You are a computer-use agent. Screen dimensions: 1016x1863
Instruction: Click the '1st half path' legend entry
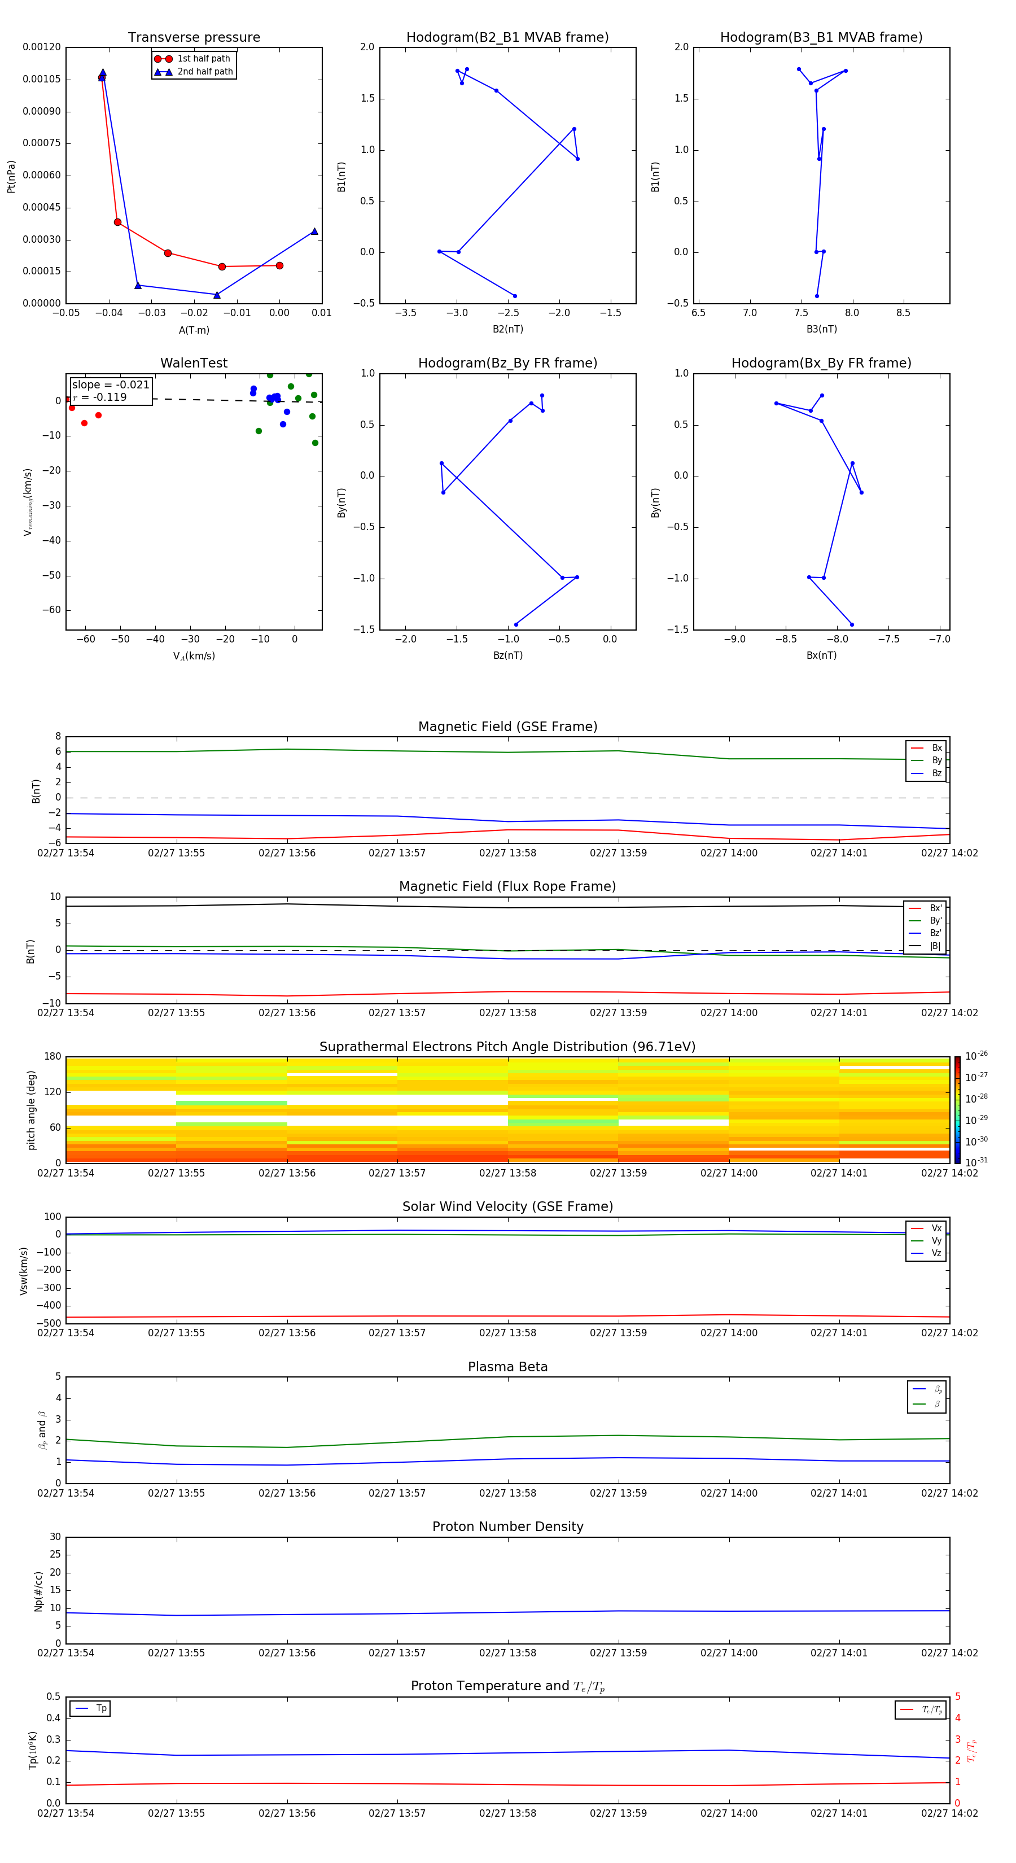pyautogui.click(x=192, y=59)
